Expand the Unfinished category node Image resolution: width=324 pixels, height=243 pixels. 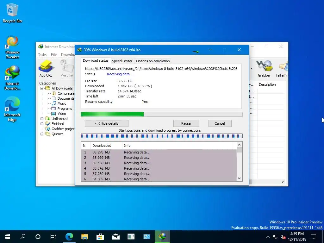(x=42, y=119)
